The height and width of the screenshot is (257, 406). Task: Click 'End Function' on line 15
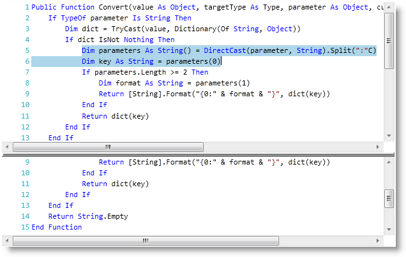click(56, 228)
